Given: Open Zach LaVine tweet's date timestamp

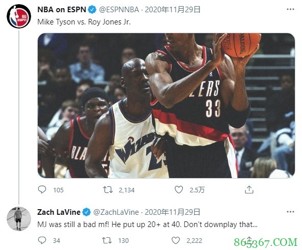Looking at the screenshot, I should pos(172,212).
